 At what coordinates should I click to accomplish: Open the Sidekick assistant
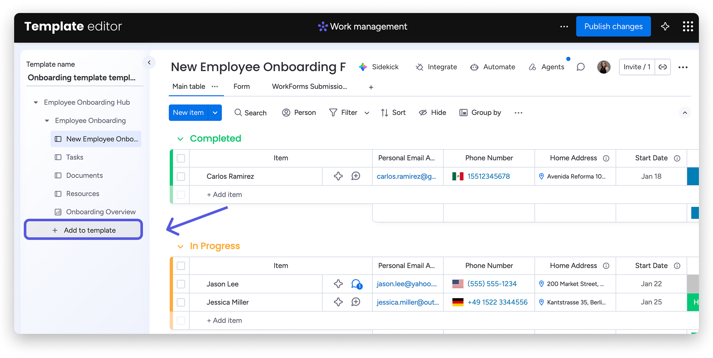(x=378, y=67)
